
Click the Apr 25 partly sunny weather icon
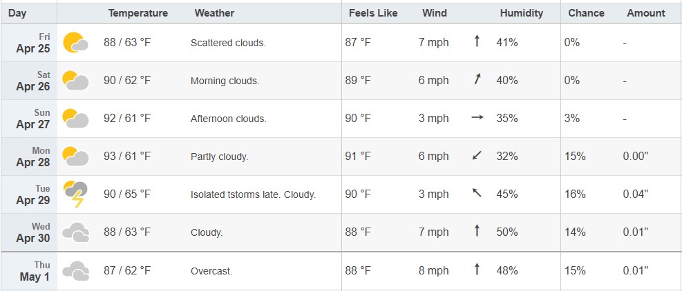coord(76,43)
